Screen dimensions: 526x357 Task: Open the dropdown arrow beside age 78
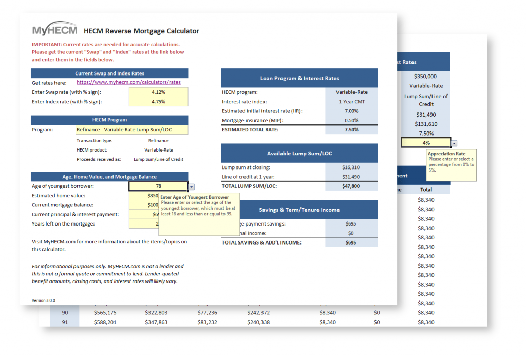[192, 187]
